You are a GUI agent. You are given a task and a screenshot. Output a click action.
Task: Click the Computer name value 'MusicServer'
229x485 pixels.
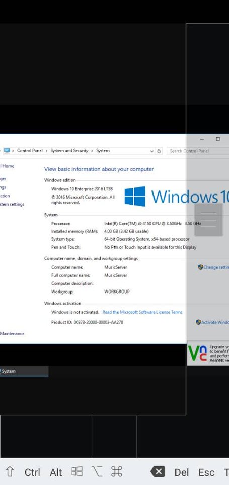[x=116, y=267]
